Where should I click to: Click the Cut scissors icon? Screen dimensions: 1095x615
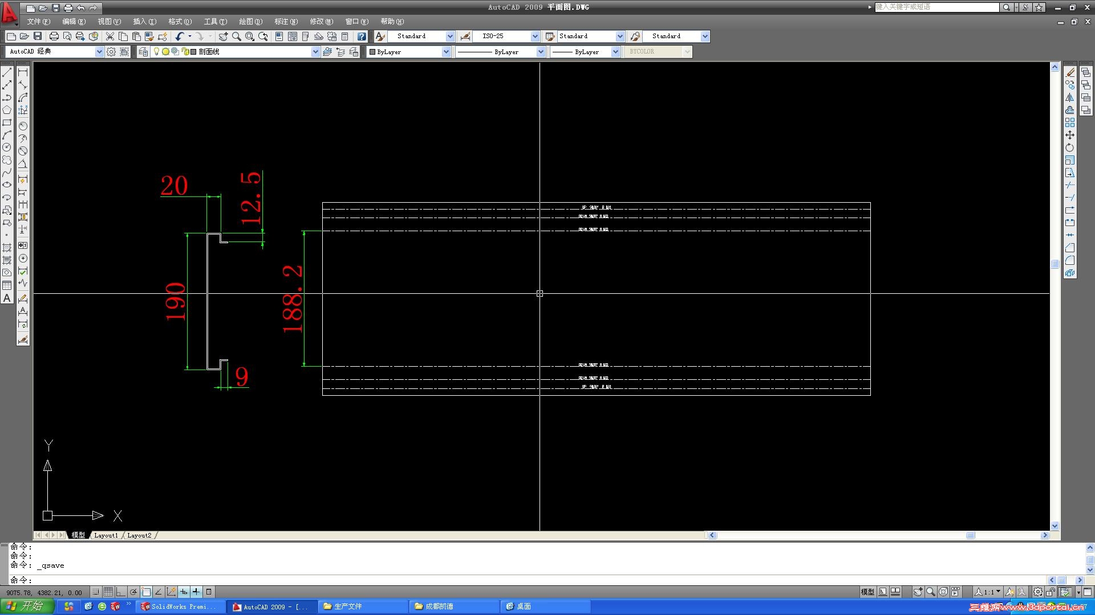tap(110, 36)
